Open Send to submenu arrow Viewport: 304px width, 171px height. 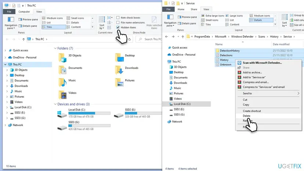click(x=298, y=94)
